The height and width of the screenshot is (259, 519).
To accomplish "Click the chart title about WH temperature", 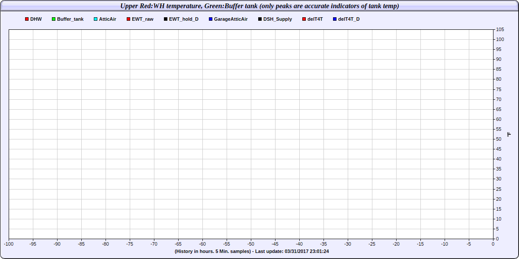I will [259, 6].
